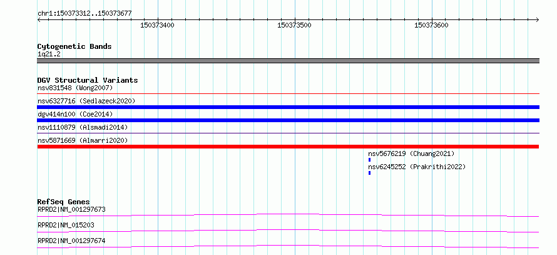Select the magenta RPRD2|NM_001297673 transcript line
This screenshot has height=255, width=557.
click(288, 215)
